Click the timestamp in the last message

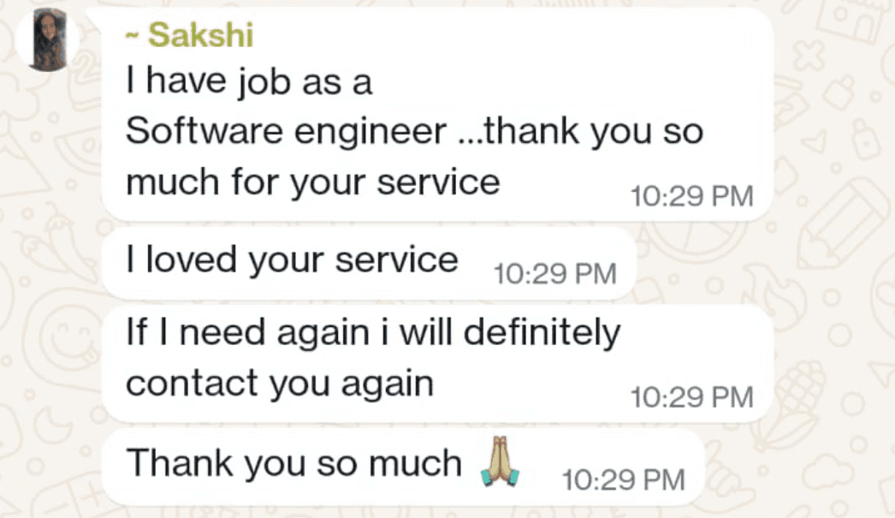[625, 481]
